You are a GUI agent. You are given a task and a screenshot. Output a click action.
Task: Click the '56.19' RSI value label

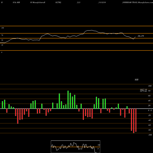(141, 36)
